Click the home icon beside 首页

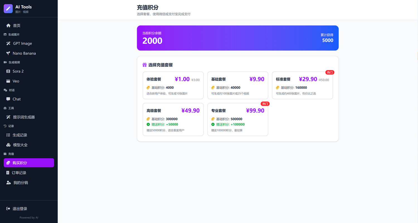(x=8, y=26)
